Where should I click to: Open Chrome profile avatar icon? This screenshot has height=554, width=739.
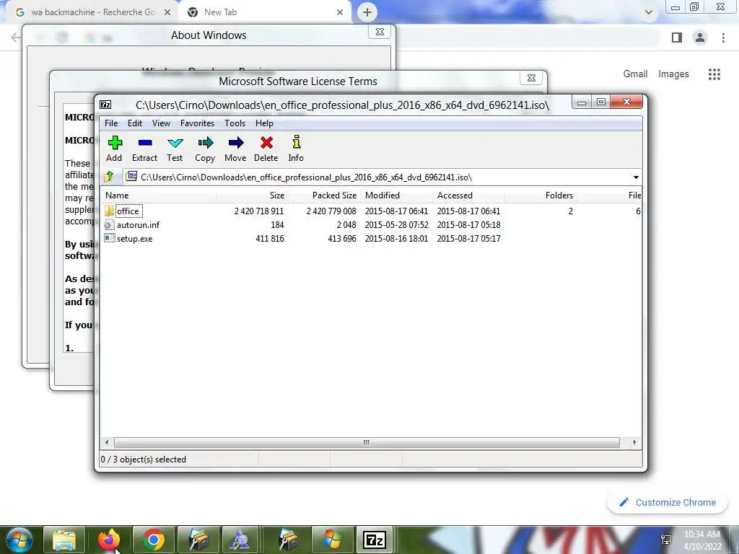700,38
